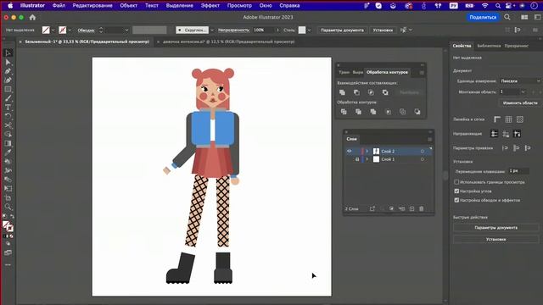Switch to the девочка document tab
The width and height of the screenshot is (543, 305).
pyautogui.click(x=228, y=42)
